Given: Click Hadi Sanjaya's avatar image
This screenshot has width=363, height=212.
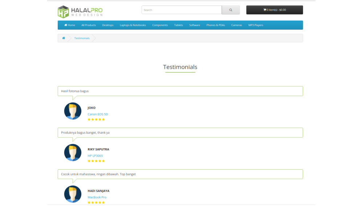Looking at the screenshot, I should [73, 194].
